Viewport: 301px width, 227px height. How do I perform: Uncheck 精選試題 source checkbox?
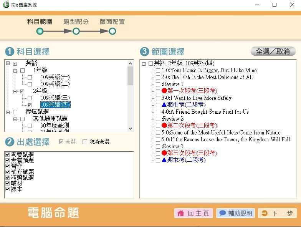(x=8, y=177)
